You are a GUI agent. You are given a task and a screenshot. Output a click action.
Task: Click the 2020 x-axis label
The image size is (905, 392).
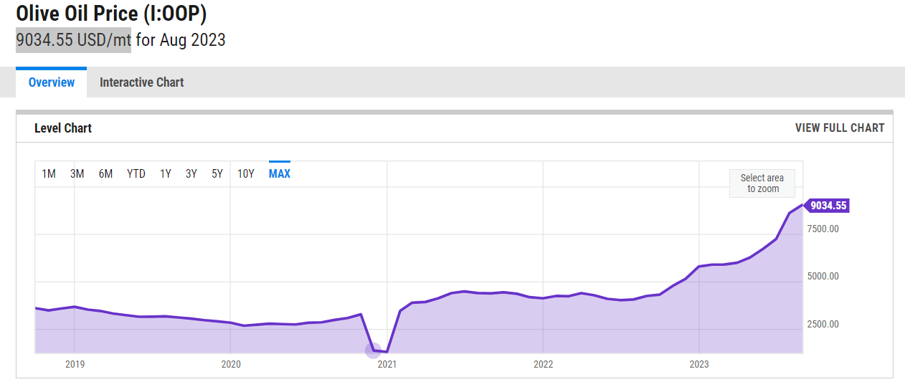pyautogui.click(x=231, y=364)
